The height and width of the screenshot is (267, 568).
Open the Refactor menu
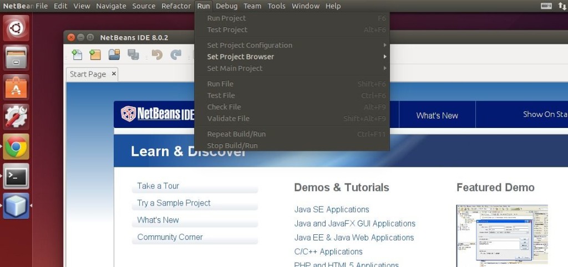pos(176,6)
